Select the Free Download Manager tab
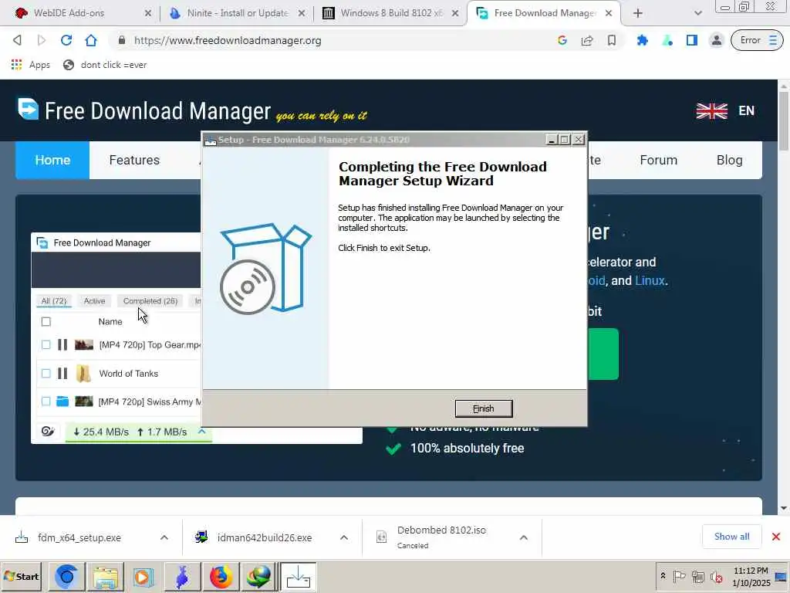The image size is (790, 593). [x=544, y=13]
